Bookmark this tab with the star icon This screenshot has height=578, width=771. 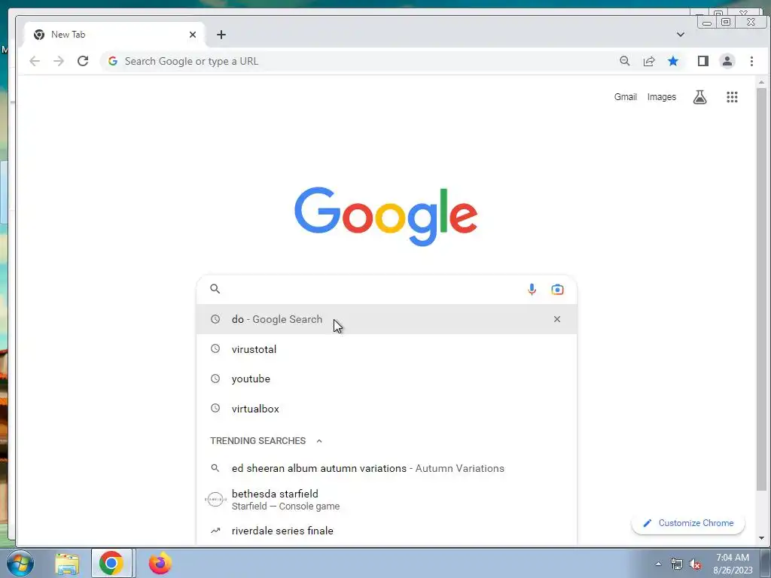coord(673,61)
